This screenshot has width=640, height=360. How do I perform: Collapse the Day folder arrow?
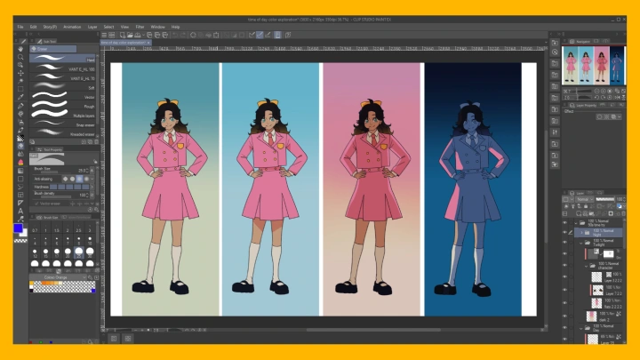pos(581,328)
